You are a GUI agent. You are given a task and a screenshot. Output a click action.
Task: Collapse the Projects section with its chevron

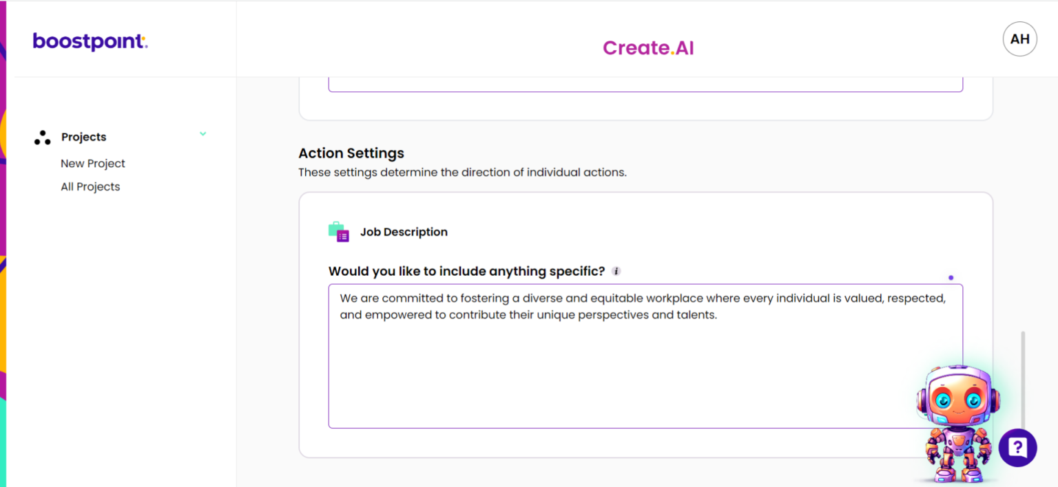[203, 134]
